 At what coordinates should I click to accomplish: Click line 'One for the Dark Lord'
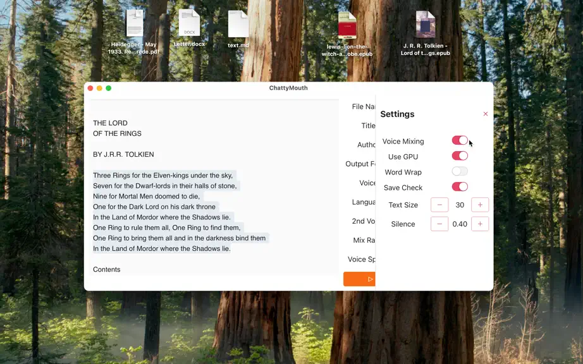tap(154, 207)
